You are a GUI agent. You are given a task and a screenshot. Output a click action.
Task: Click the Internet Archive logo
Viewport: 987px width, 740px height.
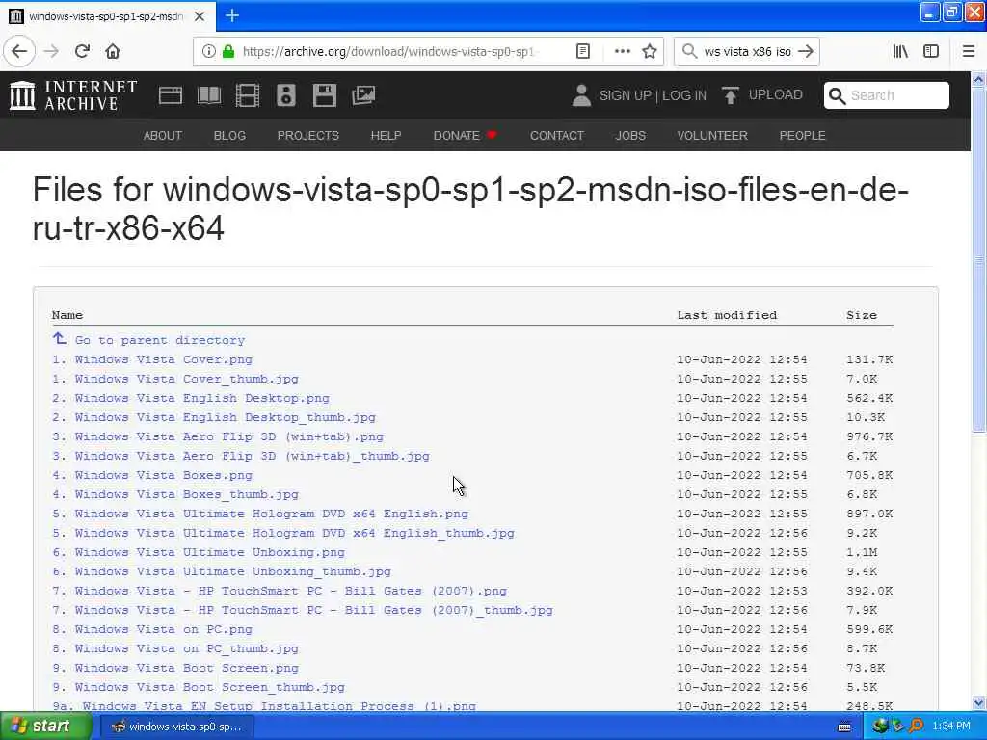coord(73,95)
